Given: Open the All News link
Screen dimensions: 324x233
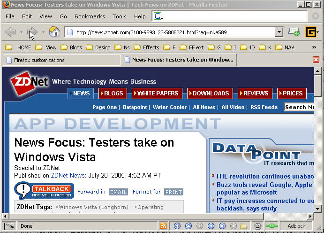Looking at the screenshot, I should (x=204, y=107).
